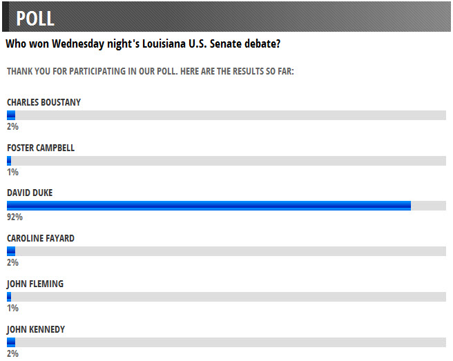Select the John Kennedy name label

tap(36, 329)
